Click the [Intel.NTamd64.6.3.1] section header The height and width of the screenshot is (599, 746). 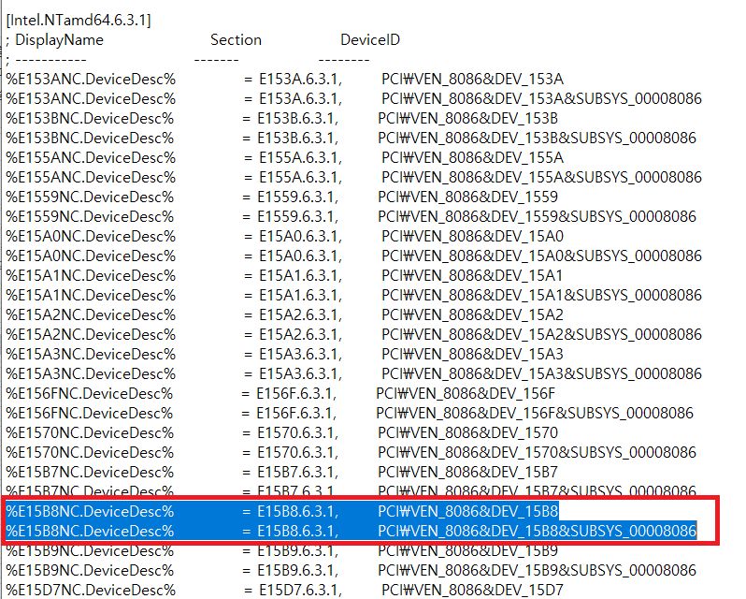79,20
